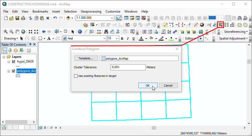The height and width of the screenshot is (136, 252).
Task: Switch to List By Selection view
Action: (21, 51)
